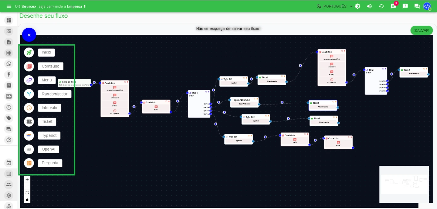Open the contact card icon in the sidebar
Image resolution: width=437 pixels, height=209 pixels.
click(9, 96)
